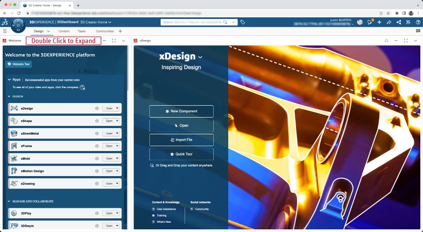423x232 pixels.
Task: Collapse the DESIGN category
Action: (9, 96)
